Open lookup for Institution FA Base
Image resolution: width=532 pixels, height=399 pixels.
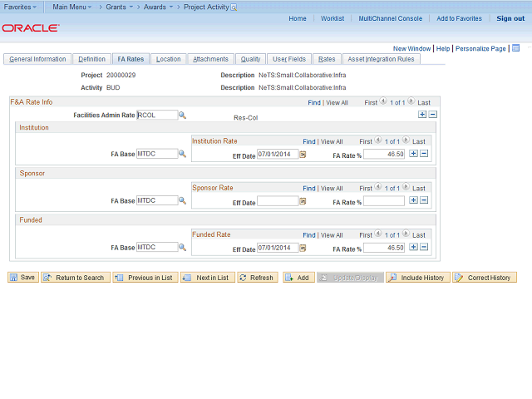[x=182, y=154]
